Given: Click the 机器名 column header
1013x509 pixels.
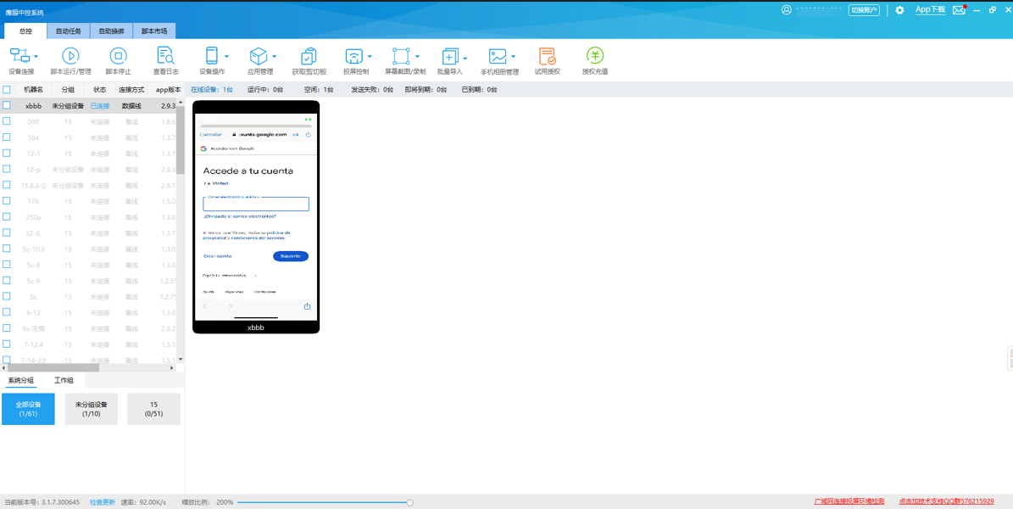Looking at the screenshot, I should pyautogui.click(x=34, y=89).
